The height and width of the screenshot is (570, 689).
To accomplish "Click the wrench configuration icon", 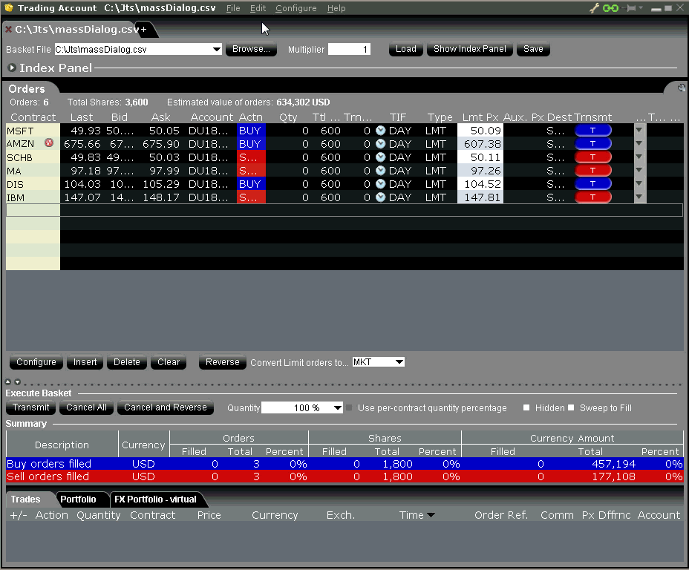I will click(x=595, y=8).
